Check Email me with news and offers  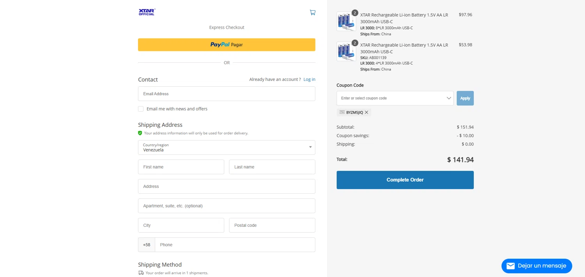tap(141, 109)
